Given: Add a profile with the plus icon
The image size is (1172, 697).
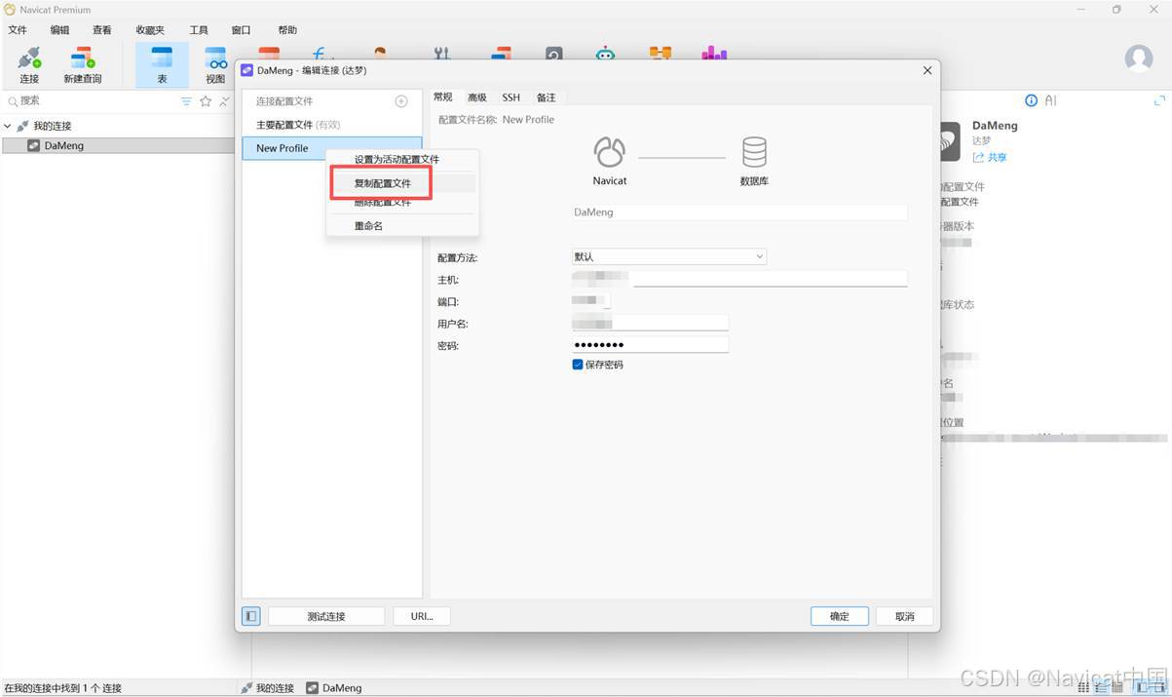Looking at the screenshot, I should [401, 101].
